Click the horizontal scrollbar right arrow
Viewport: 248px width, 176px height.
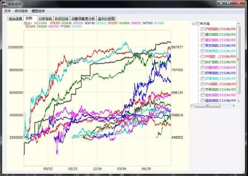(x=234, y=106)
